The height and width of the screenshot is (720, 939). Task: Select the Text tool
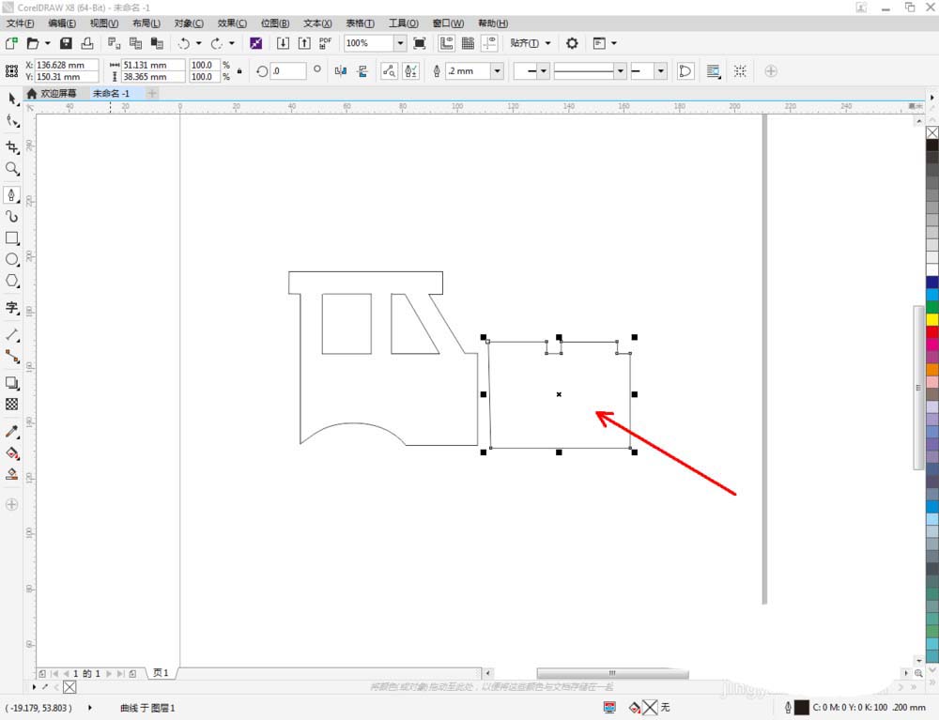pos(12,308)
